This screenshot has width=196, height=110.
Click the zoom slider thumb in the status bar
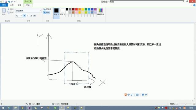click(x=186, y=104)
